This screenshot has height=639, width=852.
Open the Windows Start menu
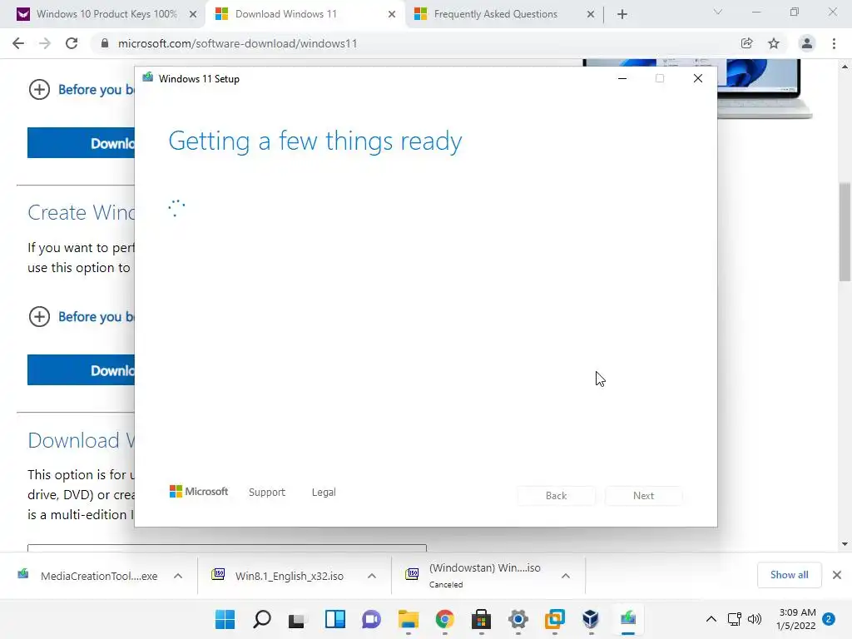coord(225,619)
